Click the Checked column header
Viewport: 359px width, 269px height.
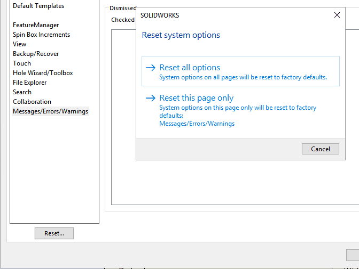coord(123,20)
